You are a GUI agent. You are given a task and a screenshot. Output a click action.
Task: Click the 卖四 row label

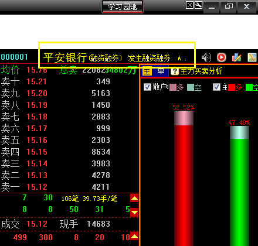tap(10, 152)
